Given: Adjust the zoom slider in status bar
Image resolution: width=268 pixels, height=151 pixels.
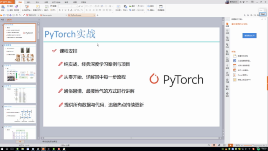Looking at the screenshot, I should pyautogui.click(x=253, y=146).
